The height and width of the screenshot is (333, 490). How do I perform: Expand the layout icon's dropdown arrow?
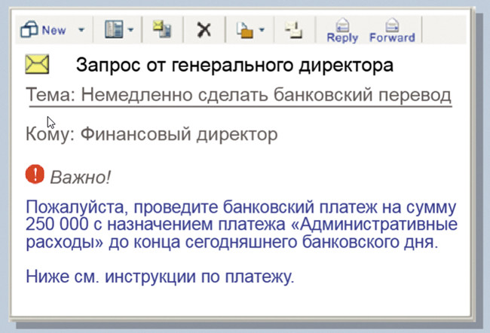(131, 30)
